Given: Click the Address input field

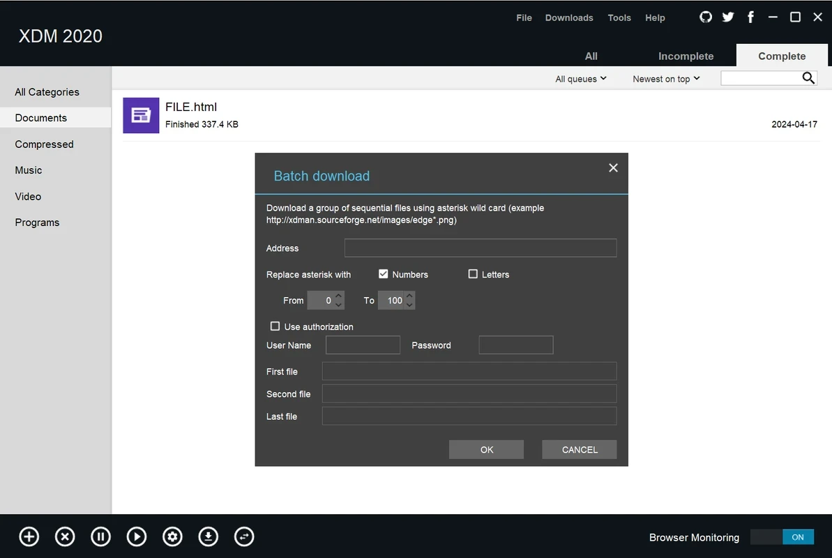Looking at the screenshot, I should [x=481, y=248].
